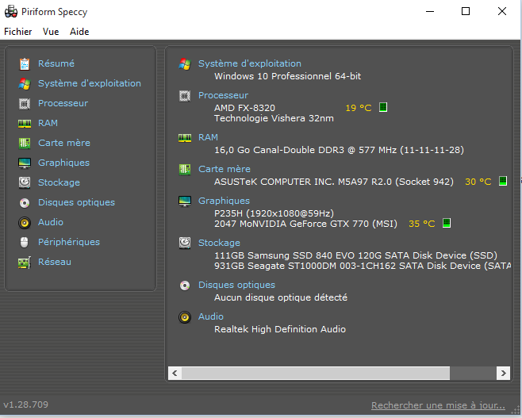Select Processeur in the sidebar
Screen dimensions: 522x418
click(63, 103)
